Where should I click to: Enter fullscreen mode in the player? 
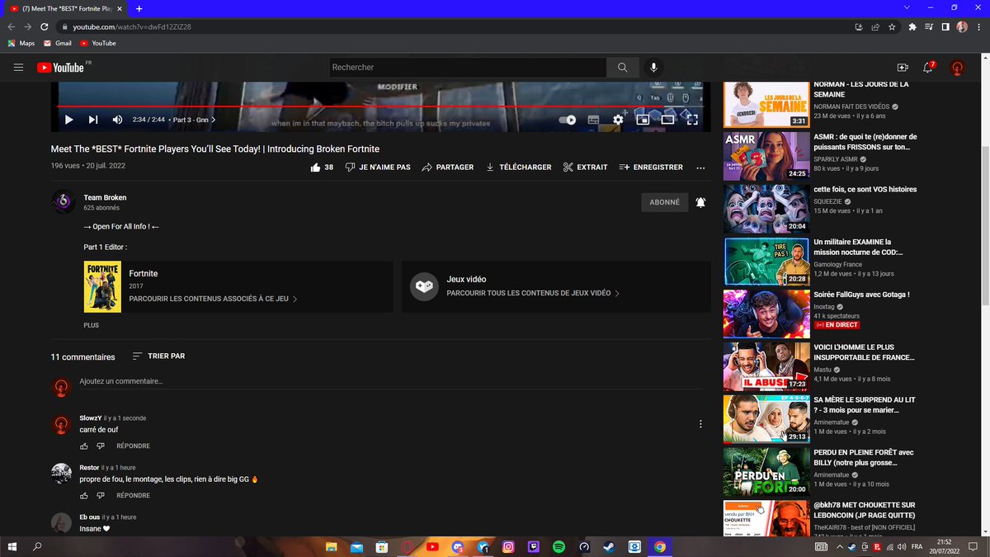(x=693, y=120)
